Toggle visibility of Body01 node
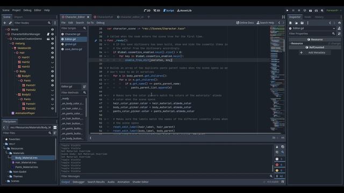 [x=53, y=76]
